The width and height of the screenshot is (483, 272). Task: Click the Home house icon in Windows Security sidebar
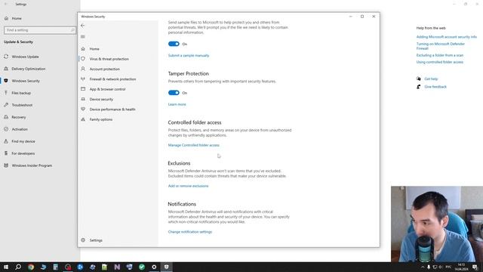83,48
